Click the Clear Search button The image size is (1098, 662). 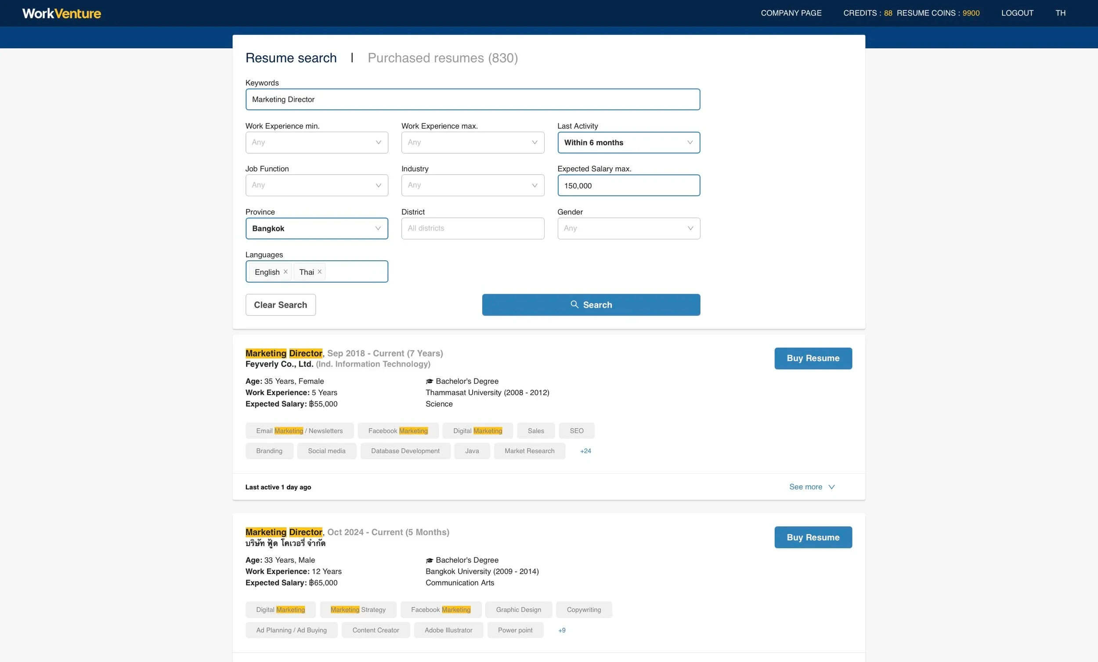pyautogui.click(x=280, y=304)
